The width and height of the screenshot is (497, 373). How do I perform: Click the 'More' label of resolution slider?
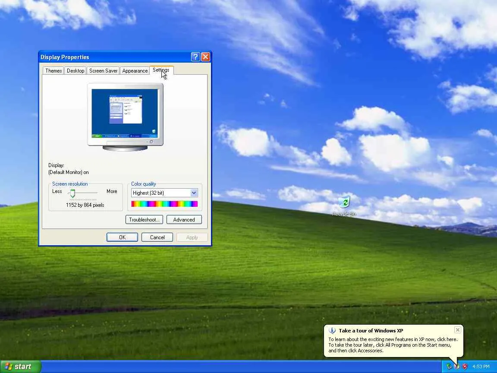click(112, 191)
